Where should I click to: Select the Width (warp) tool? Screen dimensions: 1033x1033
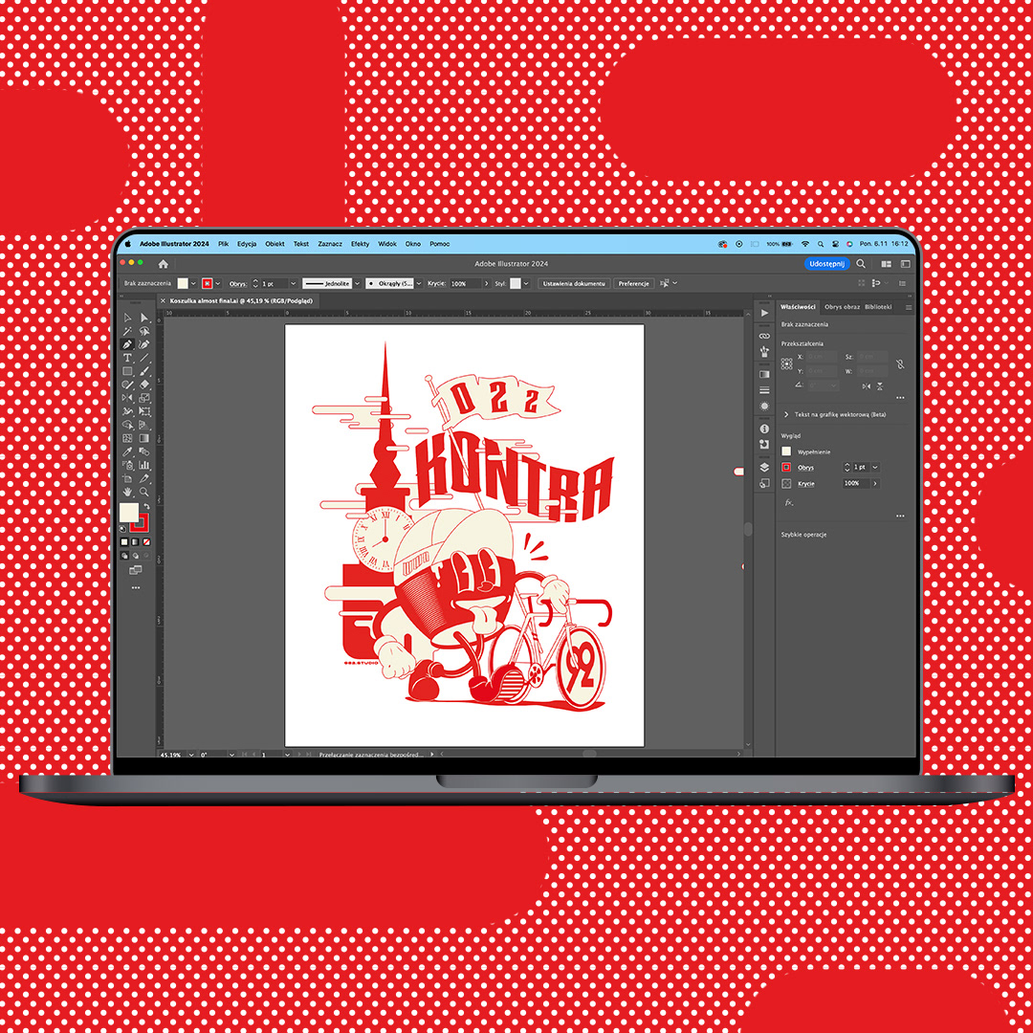[127, 411]
